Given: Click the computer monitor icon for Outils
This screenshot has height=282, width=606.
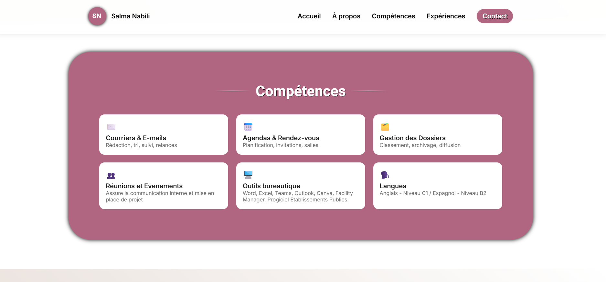Looking at the screenshot, I should [x=248, y=175].
